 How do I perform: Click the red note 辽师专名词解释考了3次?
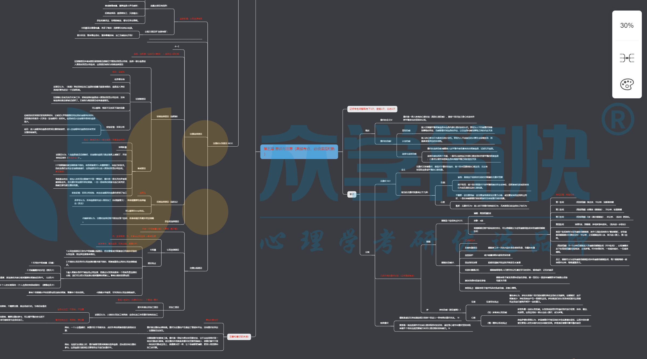[x=372, y=109]
